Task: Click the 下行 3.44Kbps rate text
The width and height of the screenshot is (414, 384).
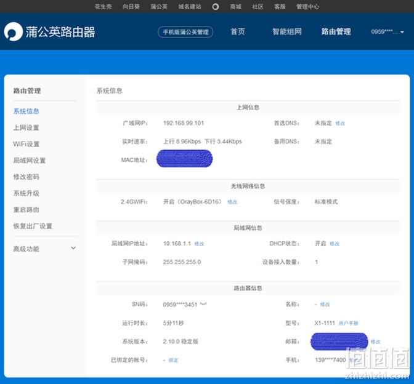Action: [224, 142]
